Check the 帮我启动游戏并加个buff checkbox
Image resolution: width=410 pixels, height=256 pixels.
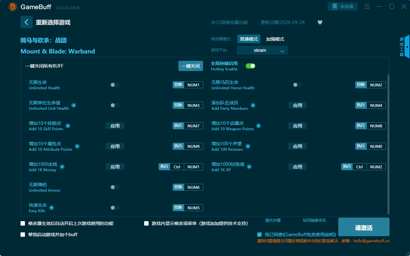click(22, 234)
